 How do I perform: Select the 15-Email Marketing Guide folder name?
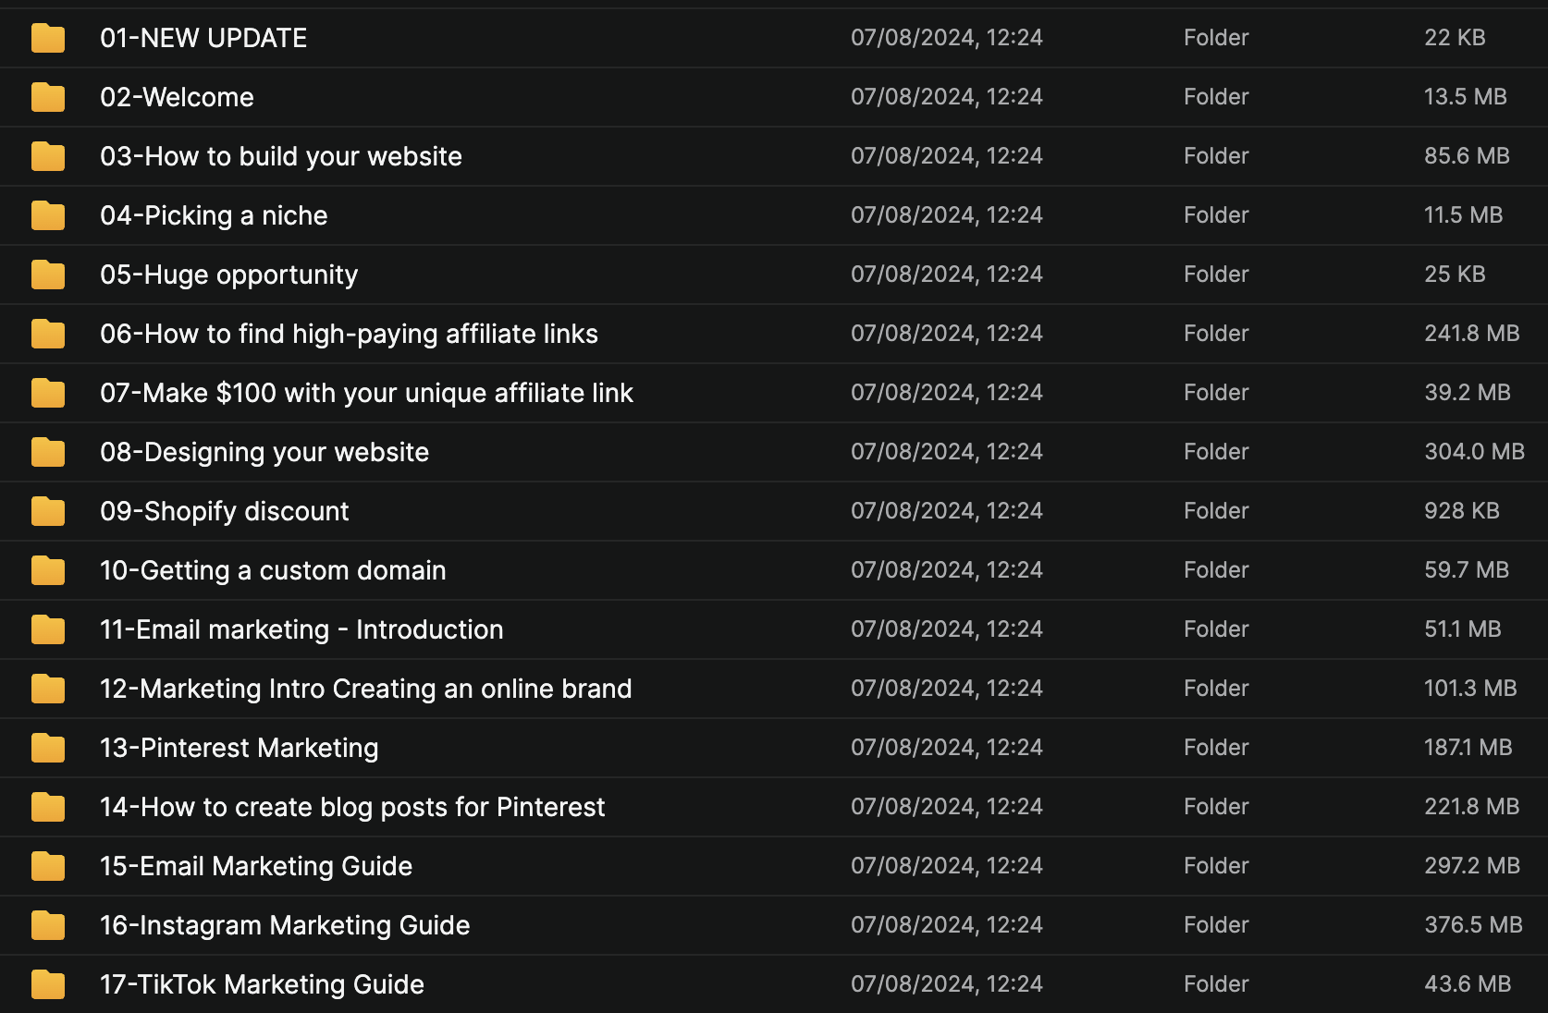[x=256, y=866]
